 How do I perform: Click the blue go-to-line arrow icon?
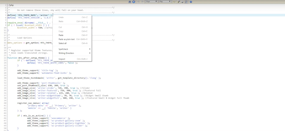134,2
